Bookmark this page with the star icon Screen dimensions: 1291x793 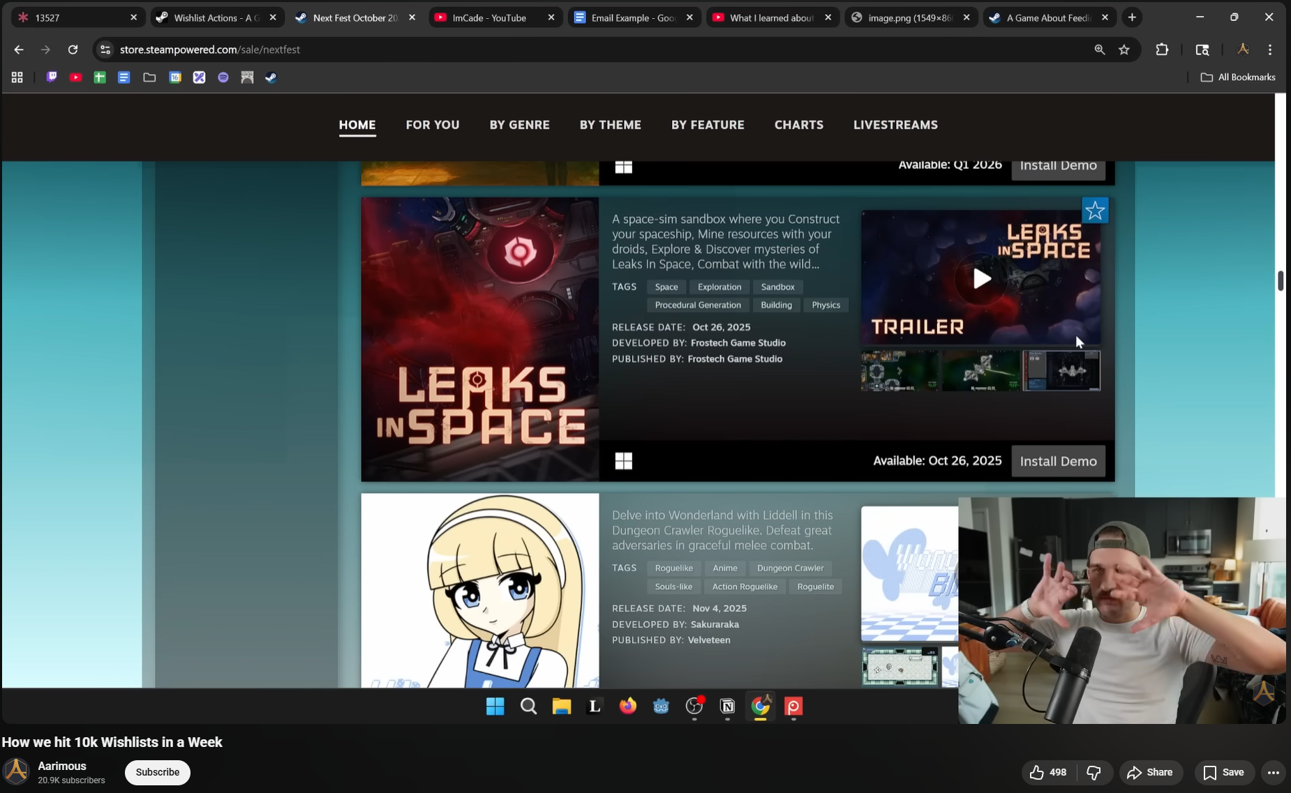click(x=1124, y=50)
